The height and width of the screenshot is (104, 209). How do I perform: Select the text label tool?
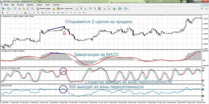coord(38,13)
